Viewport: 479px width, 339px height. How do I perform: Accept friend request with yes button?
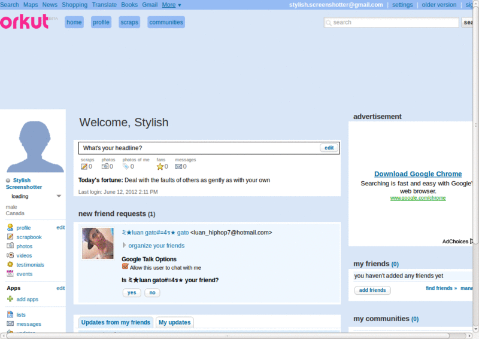(132, 292)
